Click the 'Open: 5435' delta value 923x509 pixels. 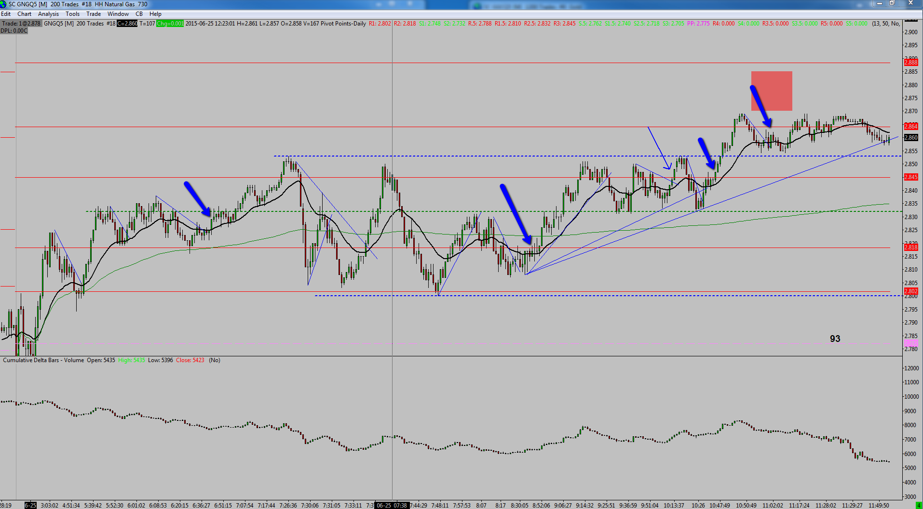101,360
